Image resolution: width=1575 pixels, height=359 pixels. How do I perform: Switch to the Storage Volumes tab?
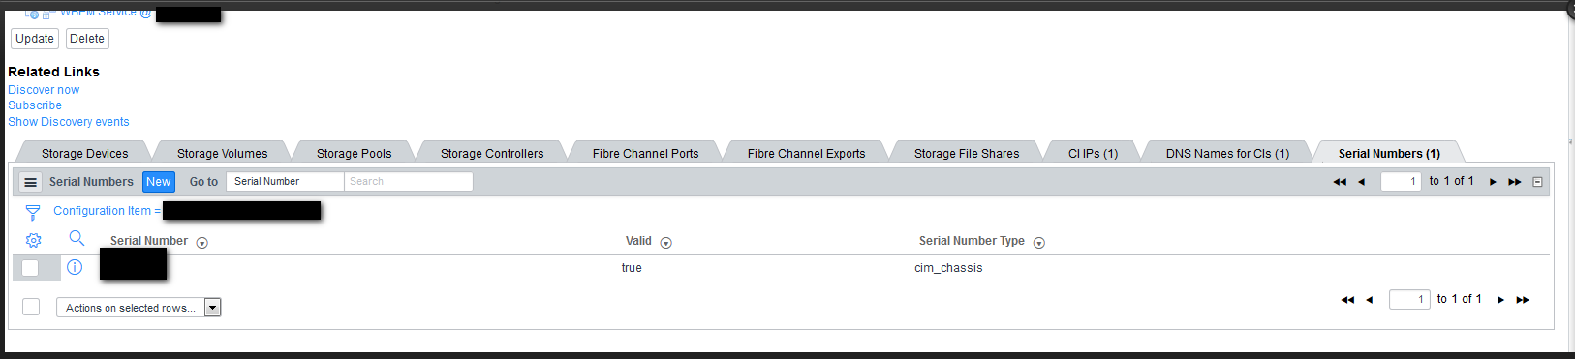click(x=222, y=153)
